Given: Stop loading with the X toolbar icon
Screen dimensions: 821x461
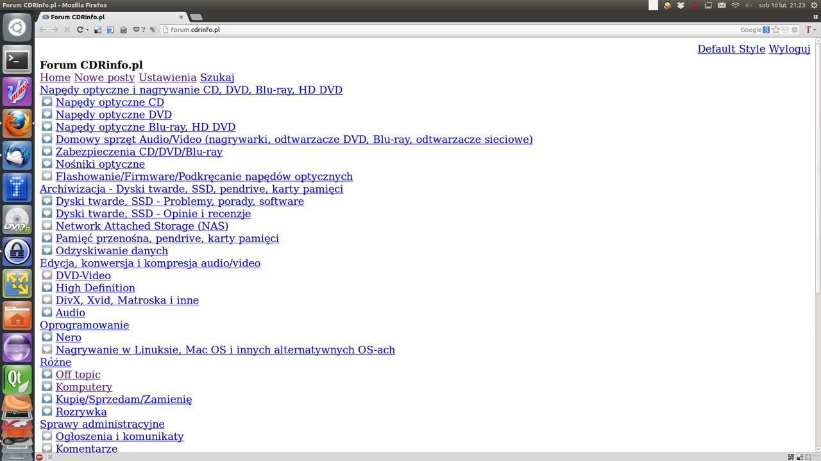Looking at the screenshot, I should pyautogui.click(x=67, y=29).
